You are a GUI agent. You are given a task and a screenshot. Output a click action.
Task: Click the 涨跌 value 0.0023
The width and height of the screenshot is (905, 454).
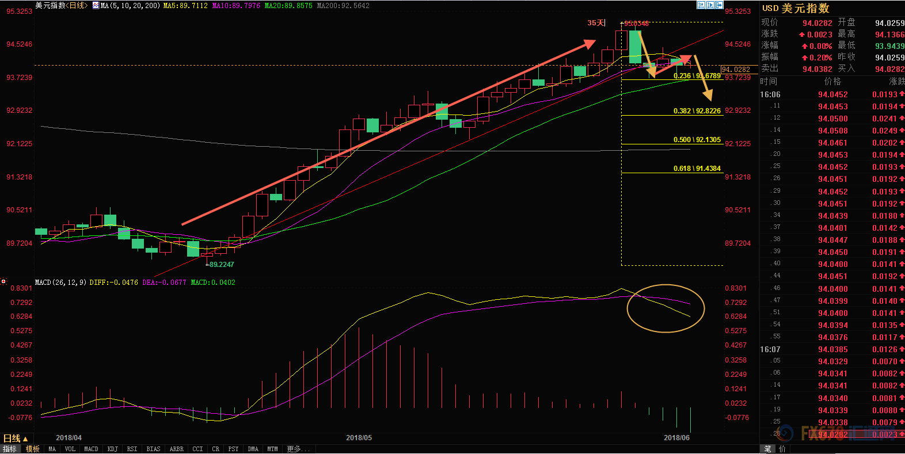click(x=820, y=35)
